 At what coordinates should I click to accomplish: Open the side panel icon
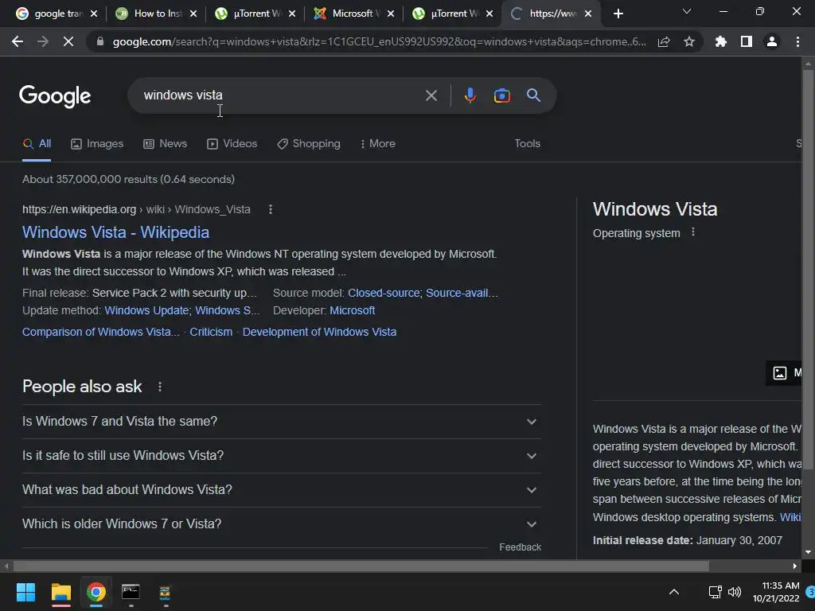click(x=747, y=41)
